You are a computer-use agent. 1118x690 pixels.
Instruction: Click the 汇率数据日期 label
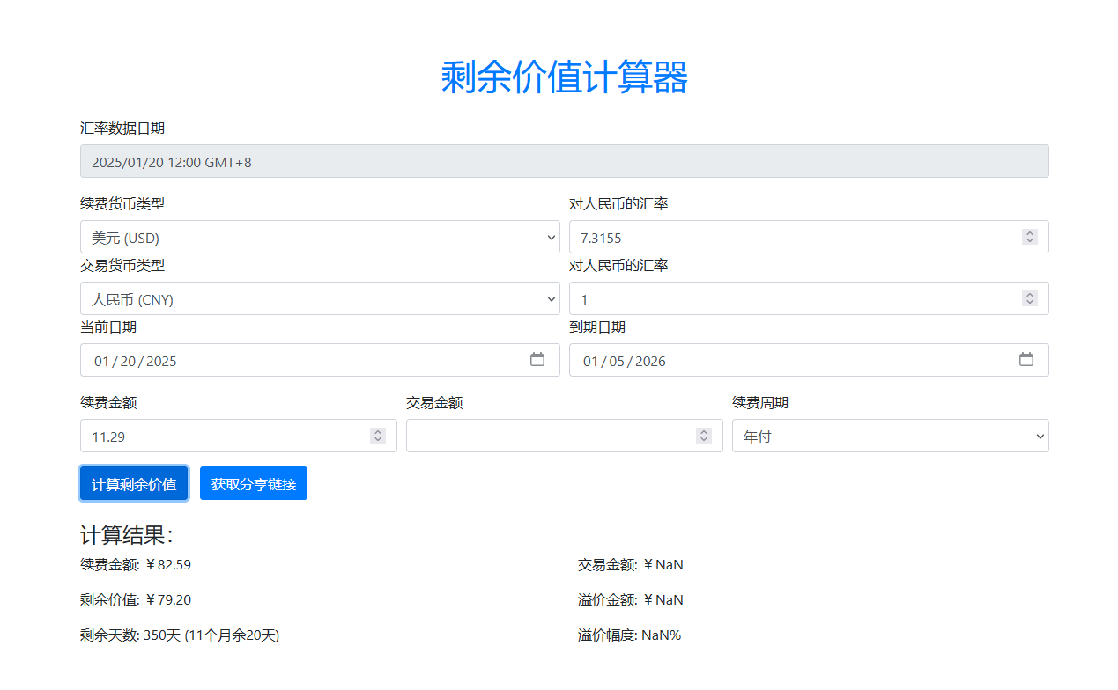(x=122, y=128)
